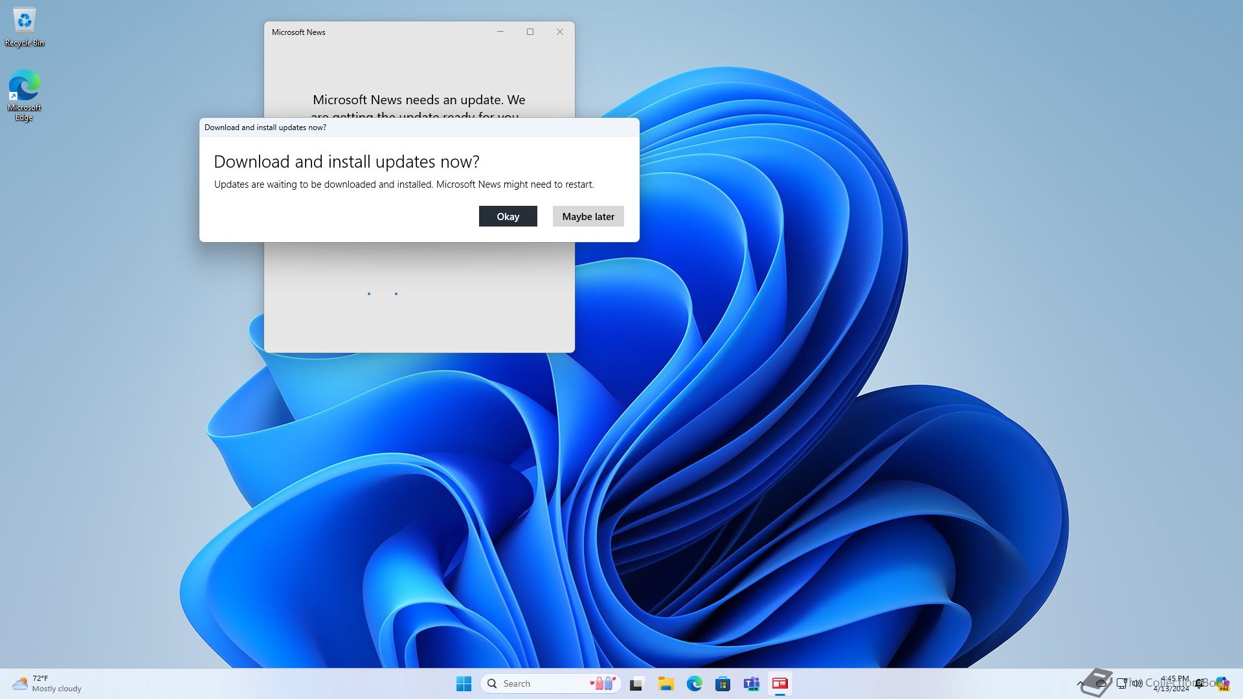1243x699 pixels.
Task: Open network settings tray icon
Action: [1122, 683]
